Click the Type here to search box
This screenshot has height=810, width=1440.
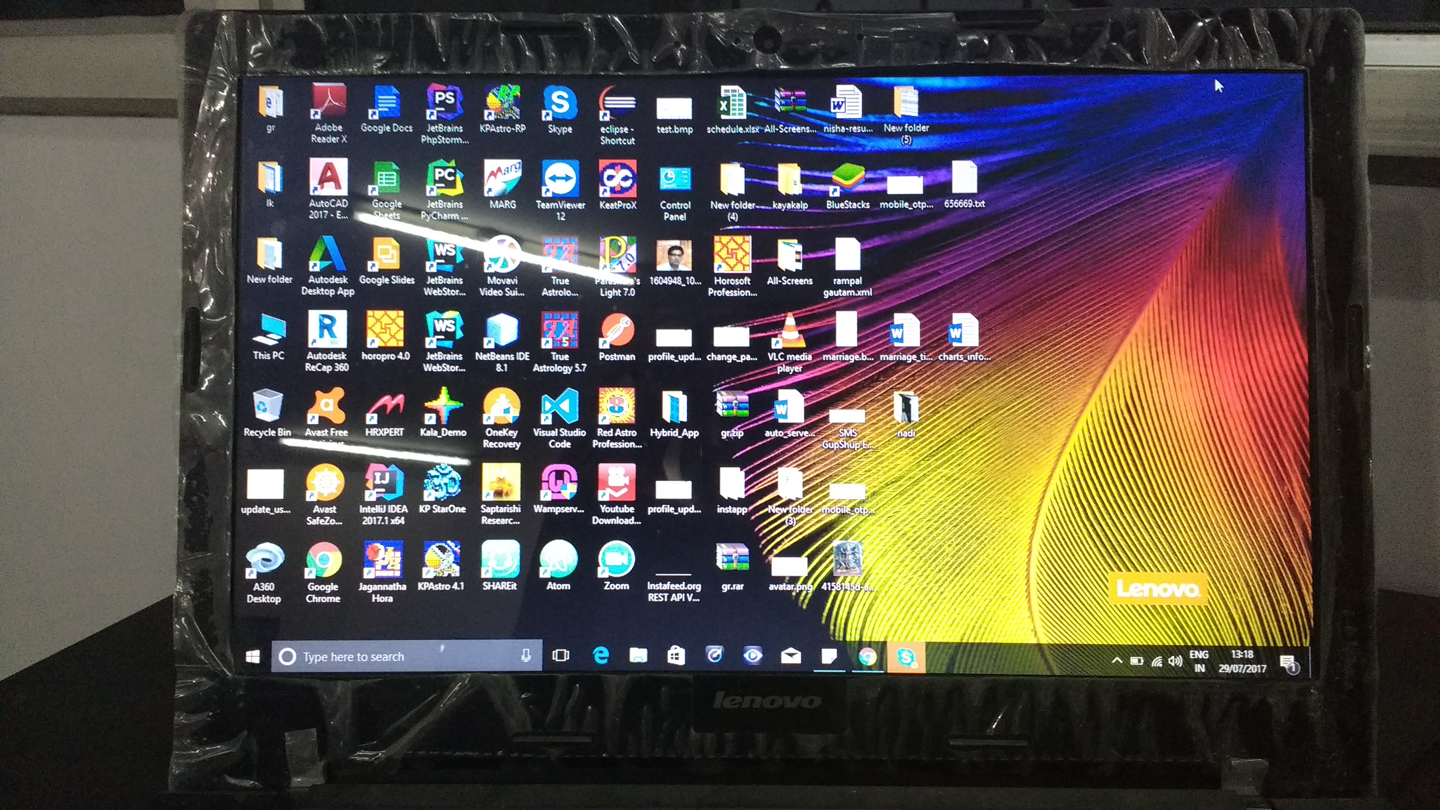pos(406,656)
